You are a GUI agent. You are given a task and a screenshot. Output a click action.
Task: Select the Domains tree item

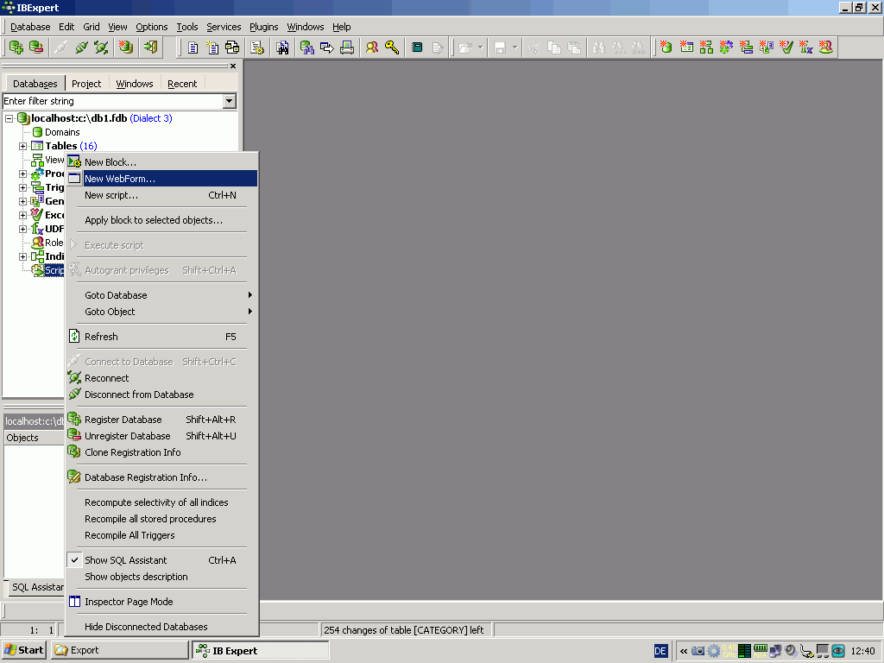tap(62, 132)
